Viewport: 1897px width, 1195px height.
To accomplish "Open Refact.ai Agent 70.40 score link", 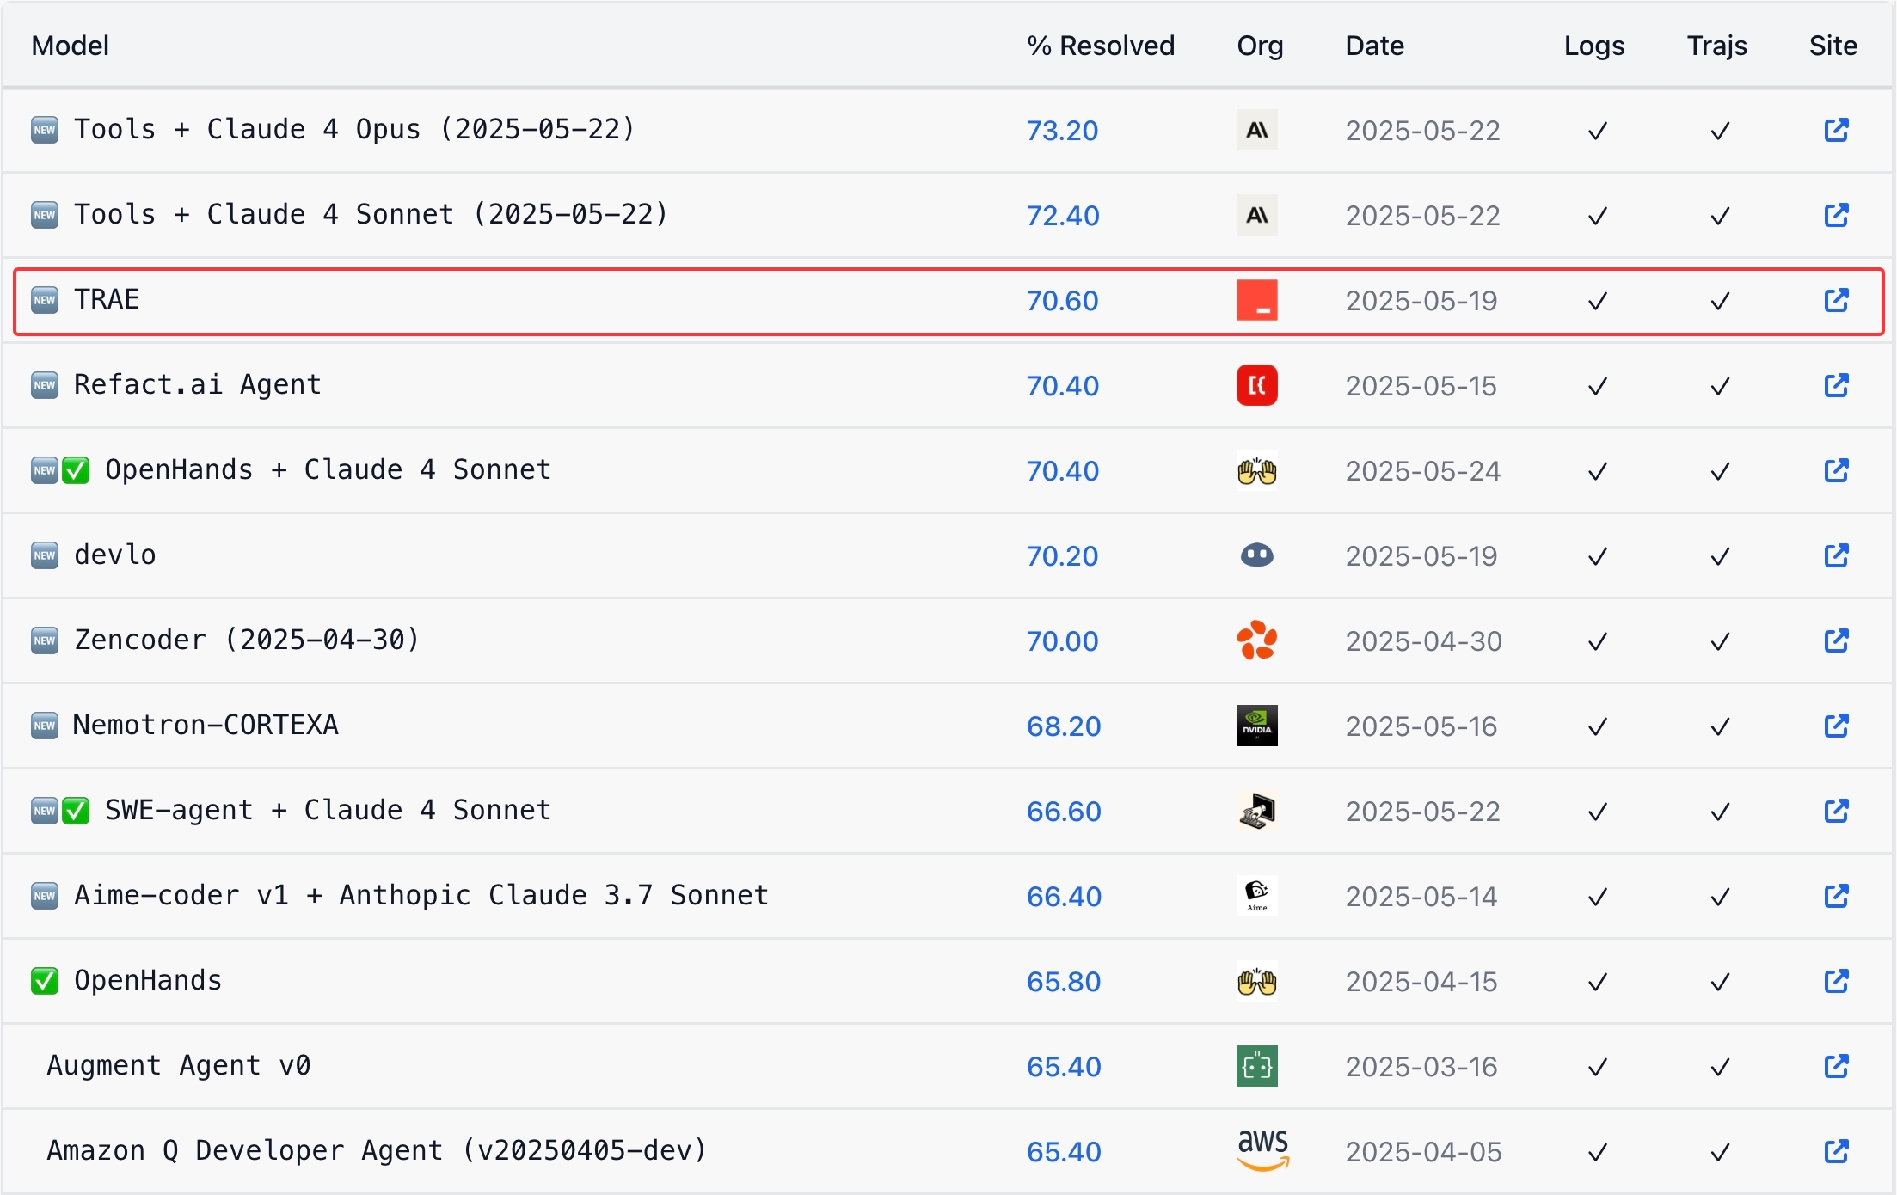I will point(1063,386).
